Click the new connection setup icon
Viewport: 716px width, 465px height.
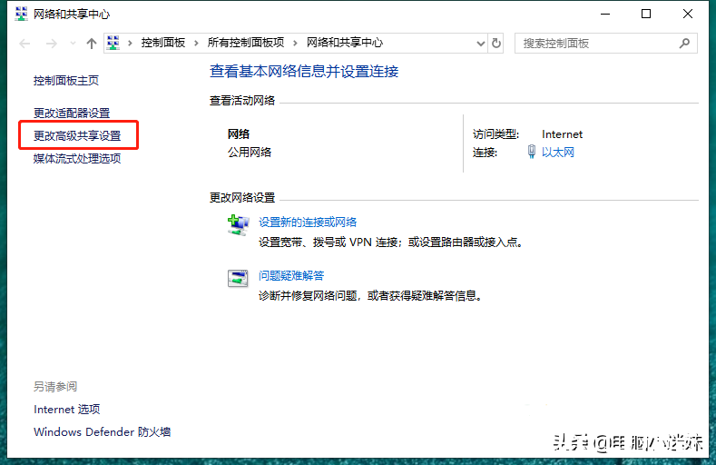[238, 224]
